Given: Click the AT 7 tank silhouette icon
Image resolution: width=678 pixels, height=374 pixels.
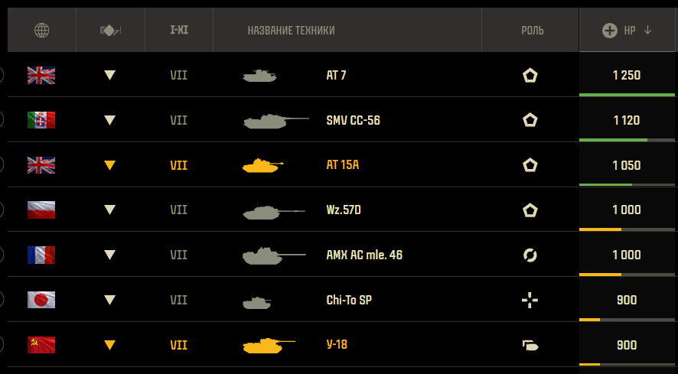Looking at the screenshot, I should [x=259, y=76].
